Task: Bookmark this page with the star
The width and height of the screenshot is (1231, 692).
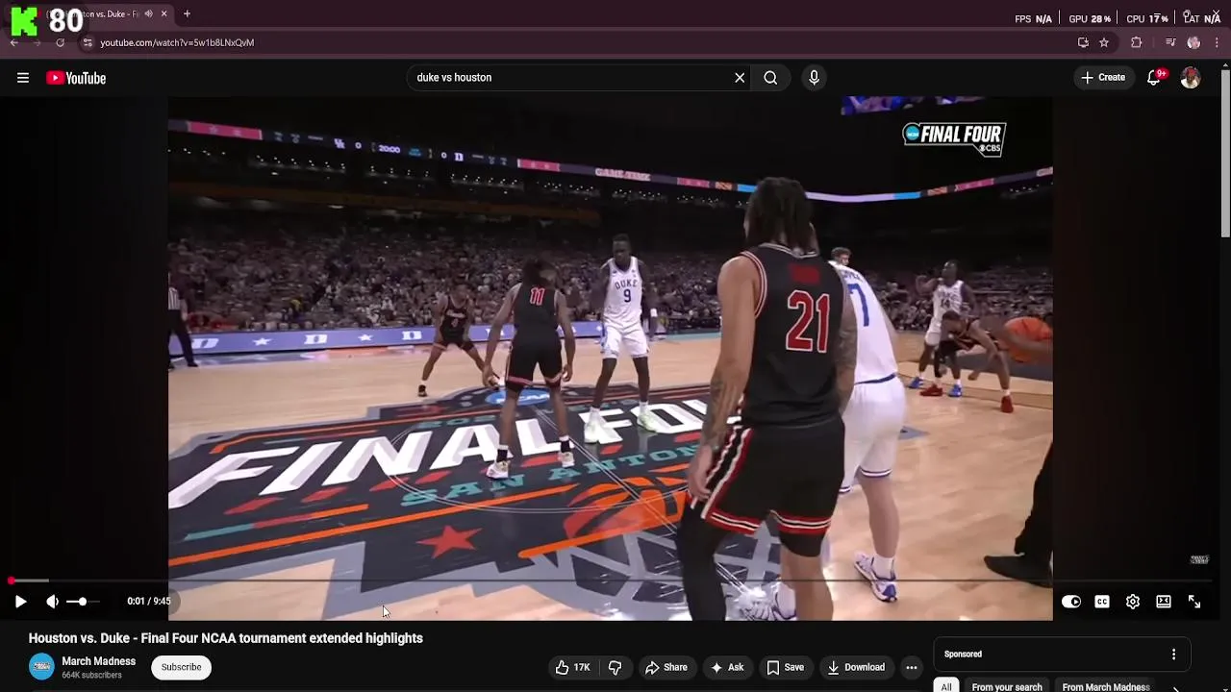Action: point(1104,42)
